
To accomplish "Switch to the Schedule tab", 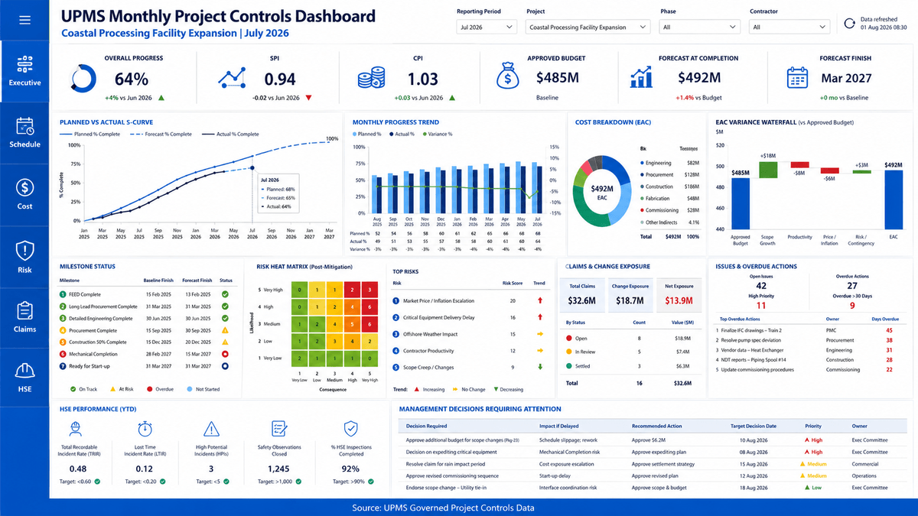I will click(x=24, y=132).
